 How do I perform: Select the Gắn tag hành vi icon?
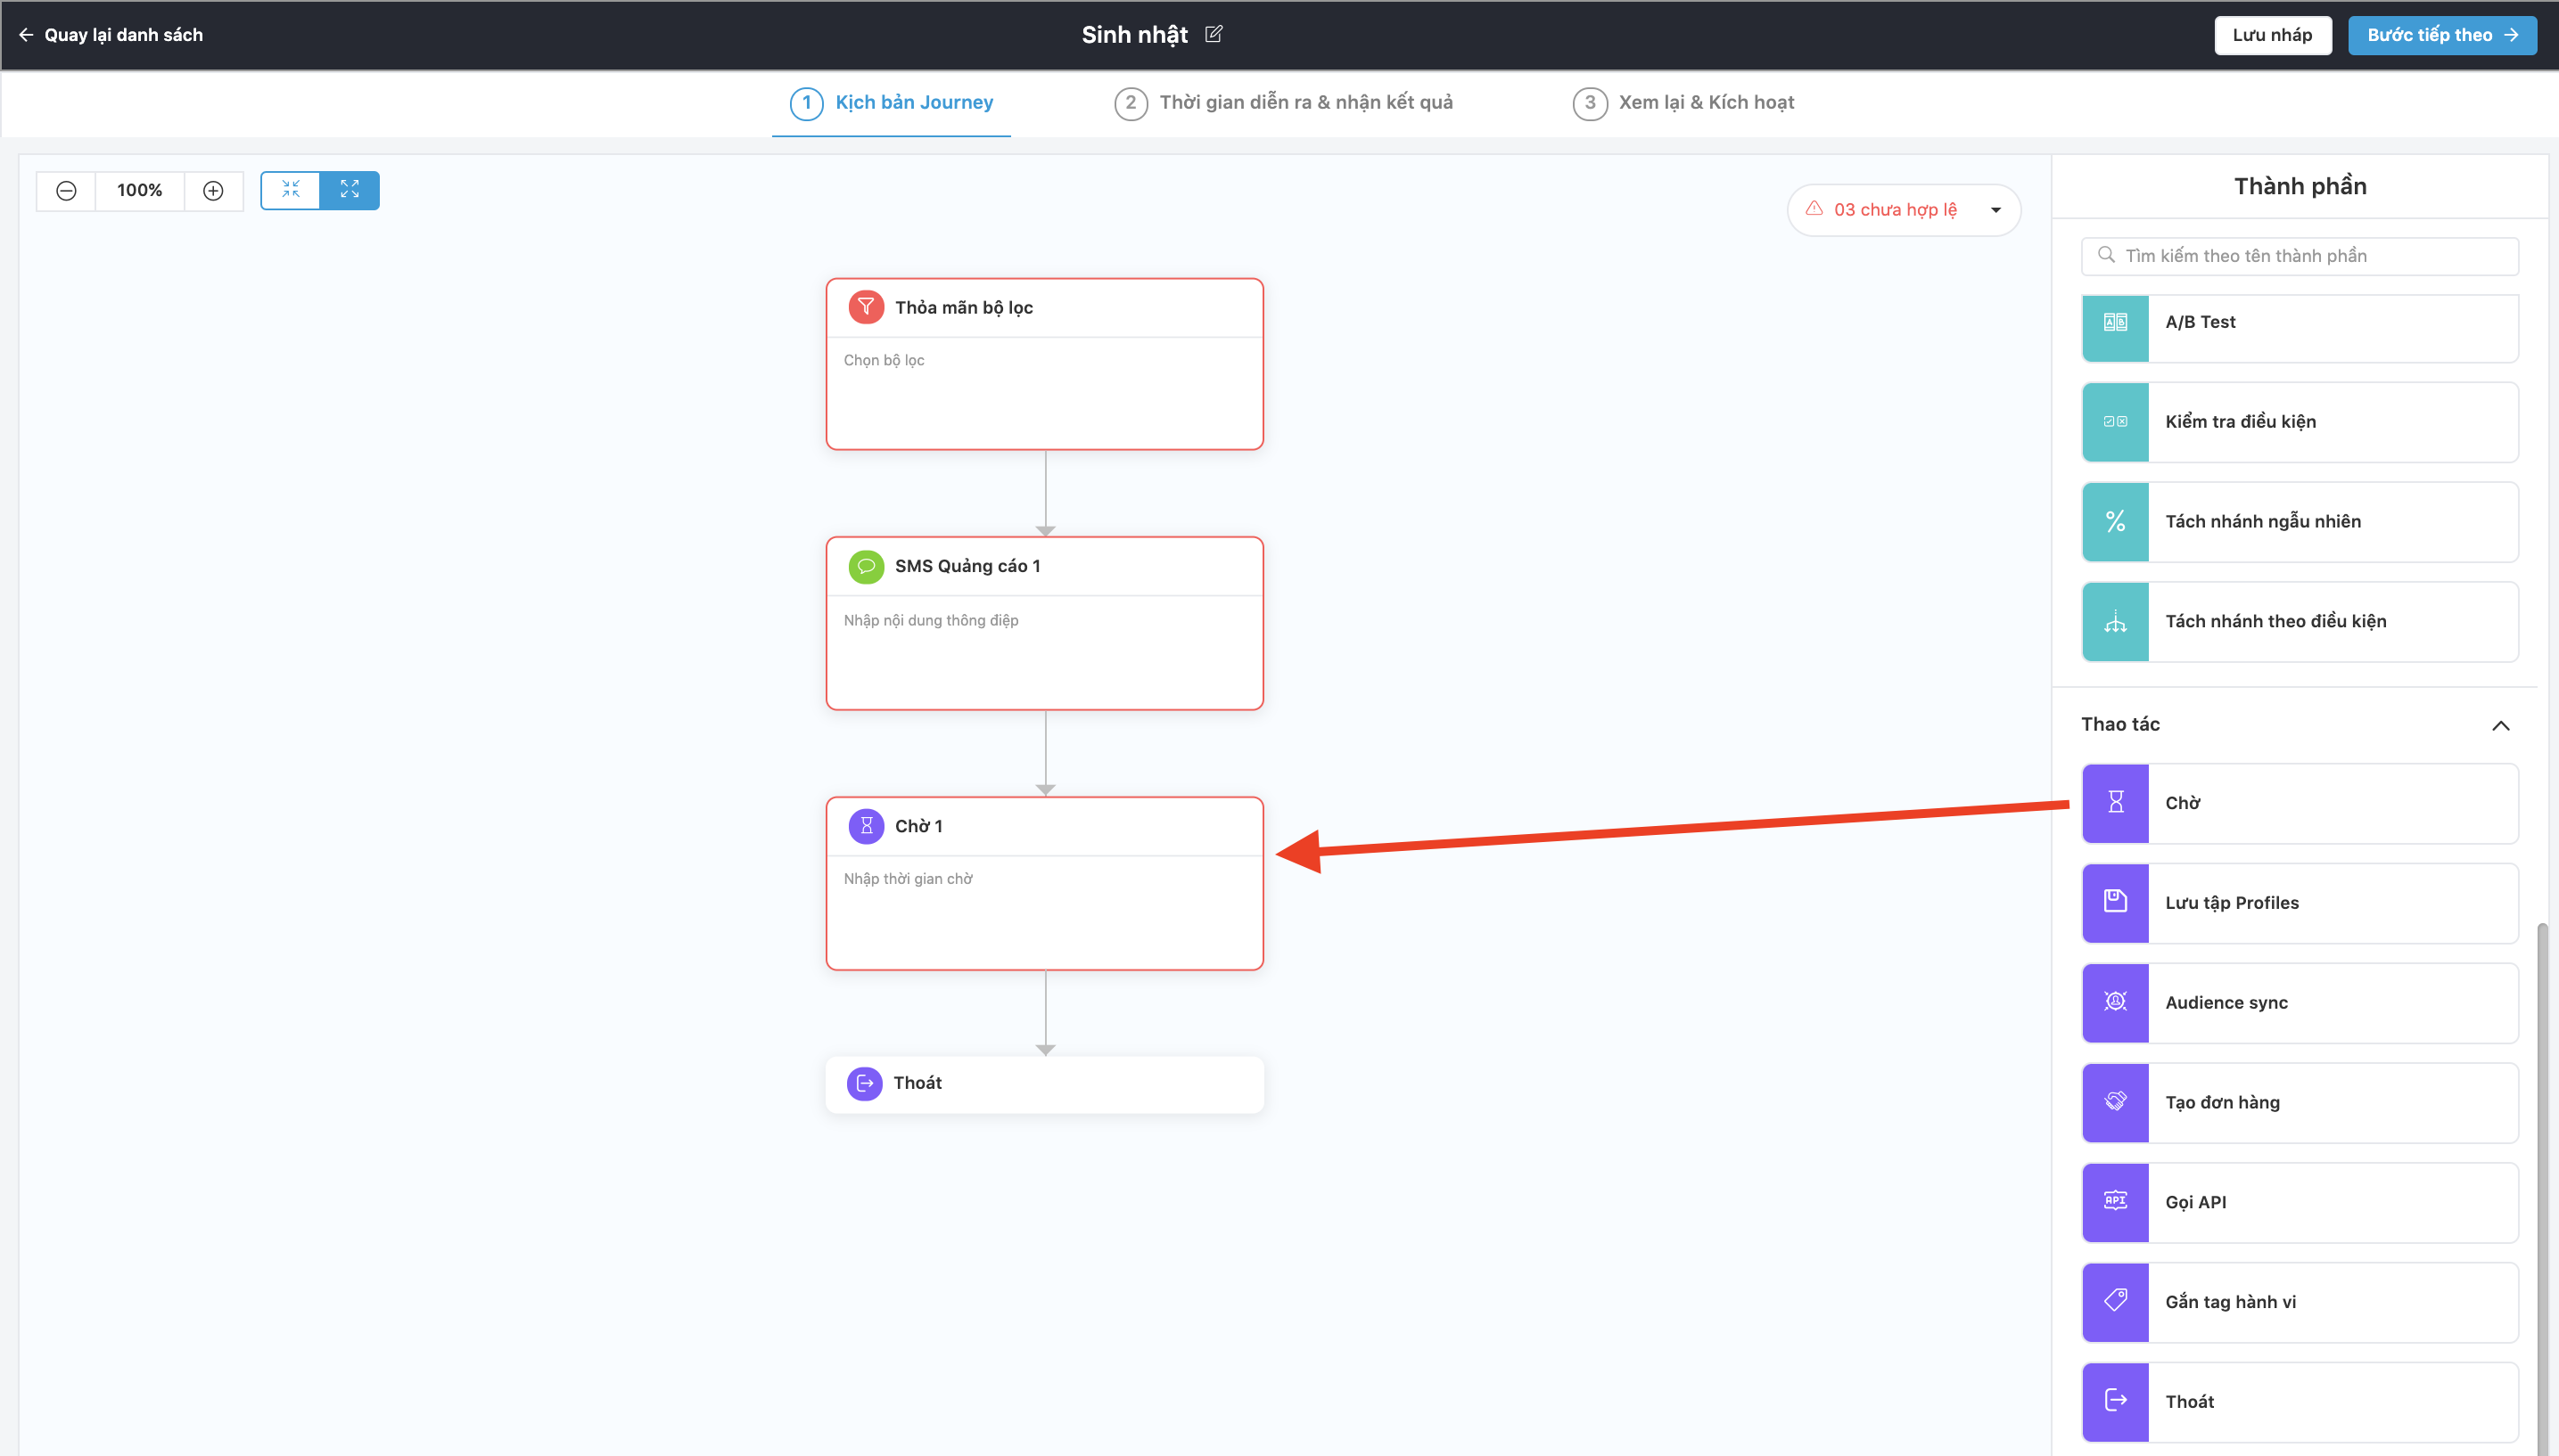click(x=2115, y=1301)
